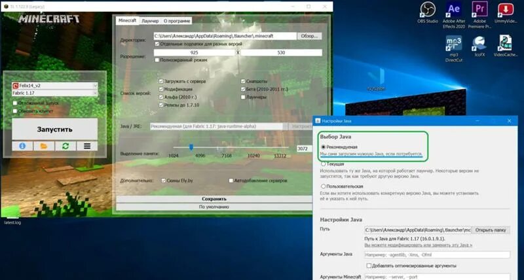
Task: Click the Открыть папку button
Action: point(491,230)
